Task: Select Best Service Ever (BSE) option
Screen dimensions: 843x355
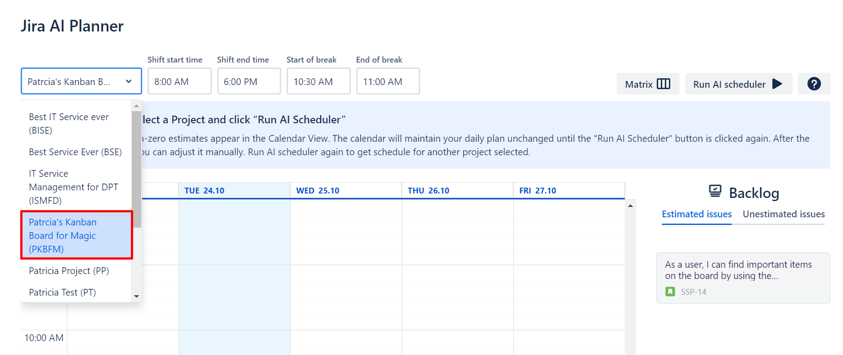Action: click(76, 152)
